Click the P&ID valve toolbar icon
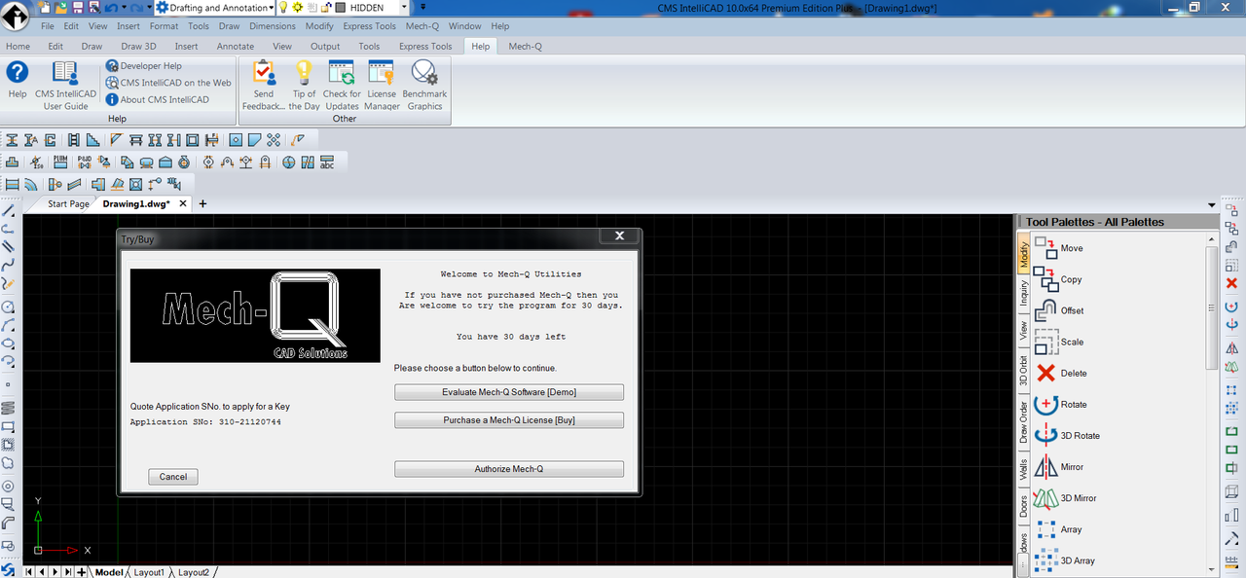This screenshot has height=578, width=1246. pyautogui.click(x=85, y=163)
